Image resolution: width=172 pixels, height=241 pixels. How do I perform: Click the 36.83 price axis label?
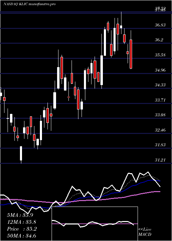click(x=160, y=25)
